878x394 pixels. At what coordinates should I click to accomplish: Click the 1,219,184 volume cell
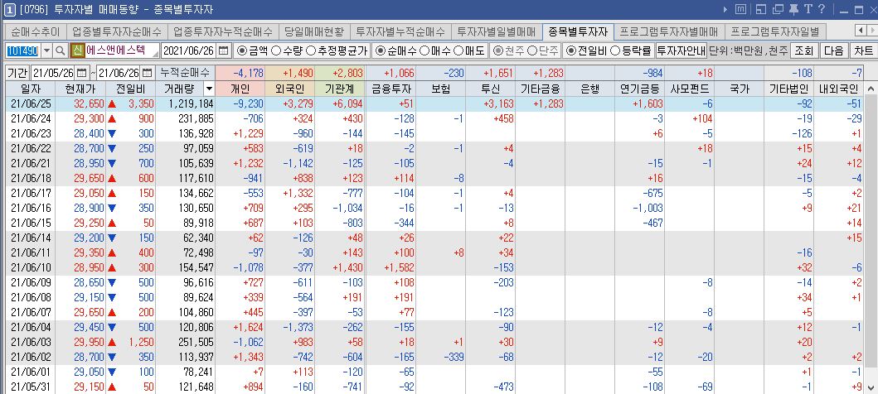coord(185,104)
